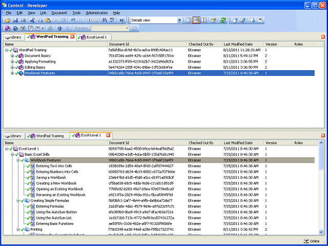Select the horizontal split layout icon
The image size is (328, 246).
pos(196,20)
